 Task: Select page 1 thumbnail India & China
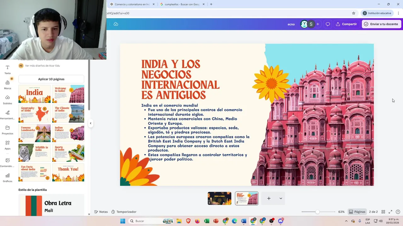point(219,198)
